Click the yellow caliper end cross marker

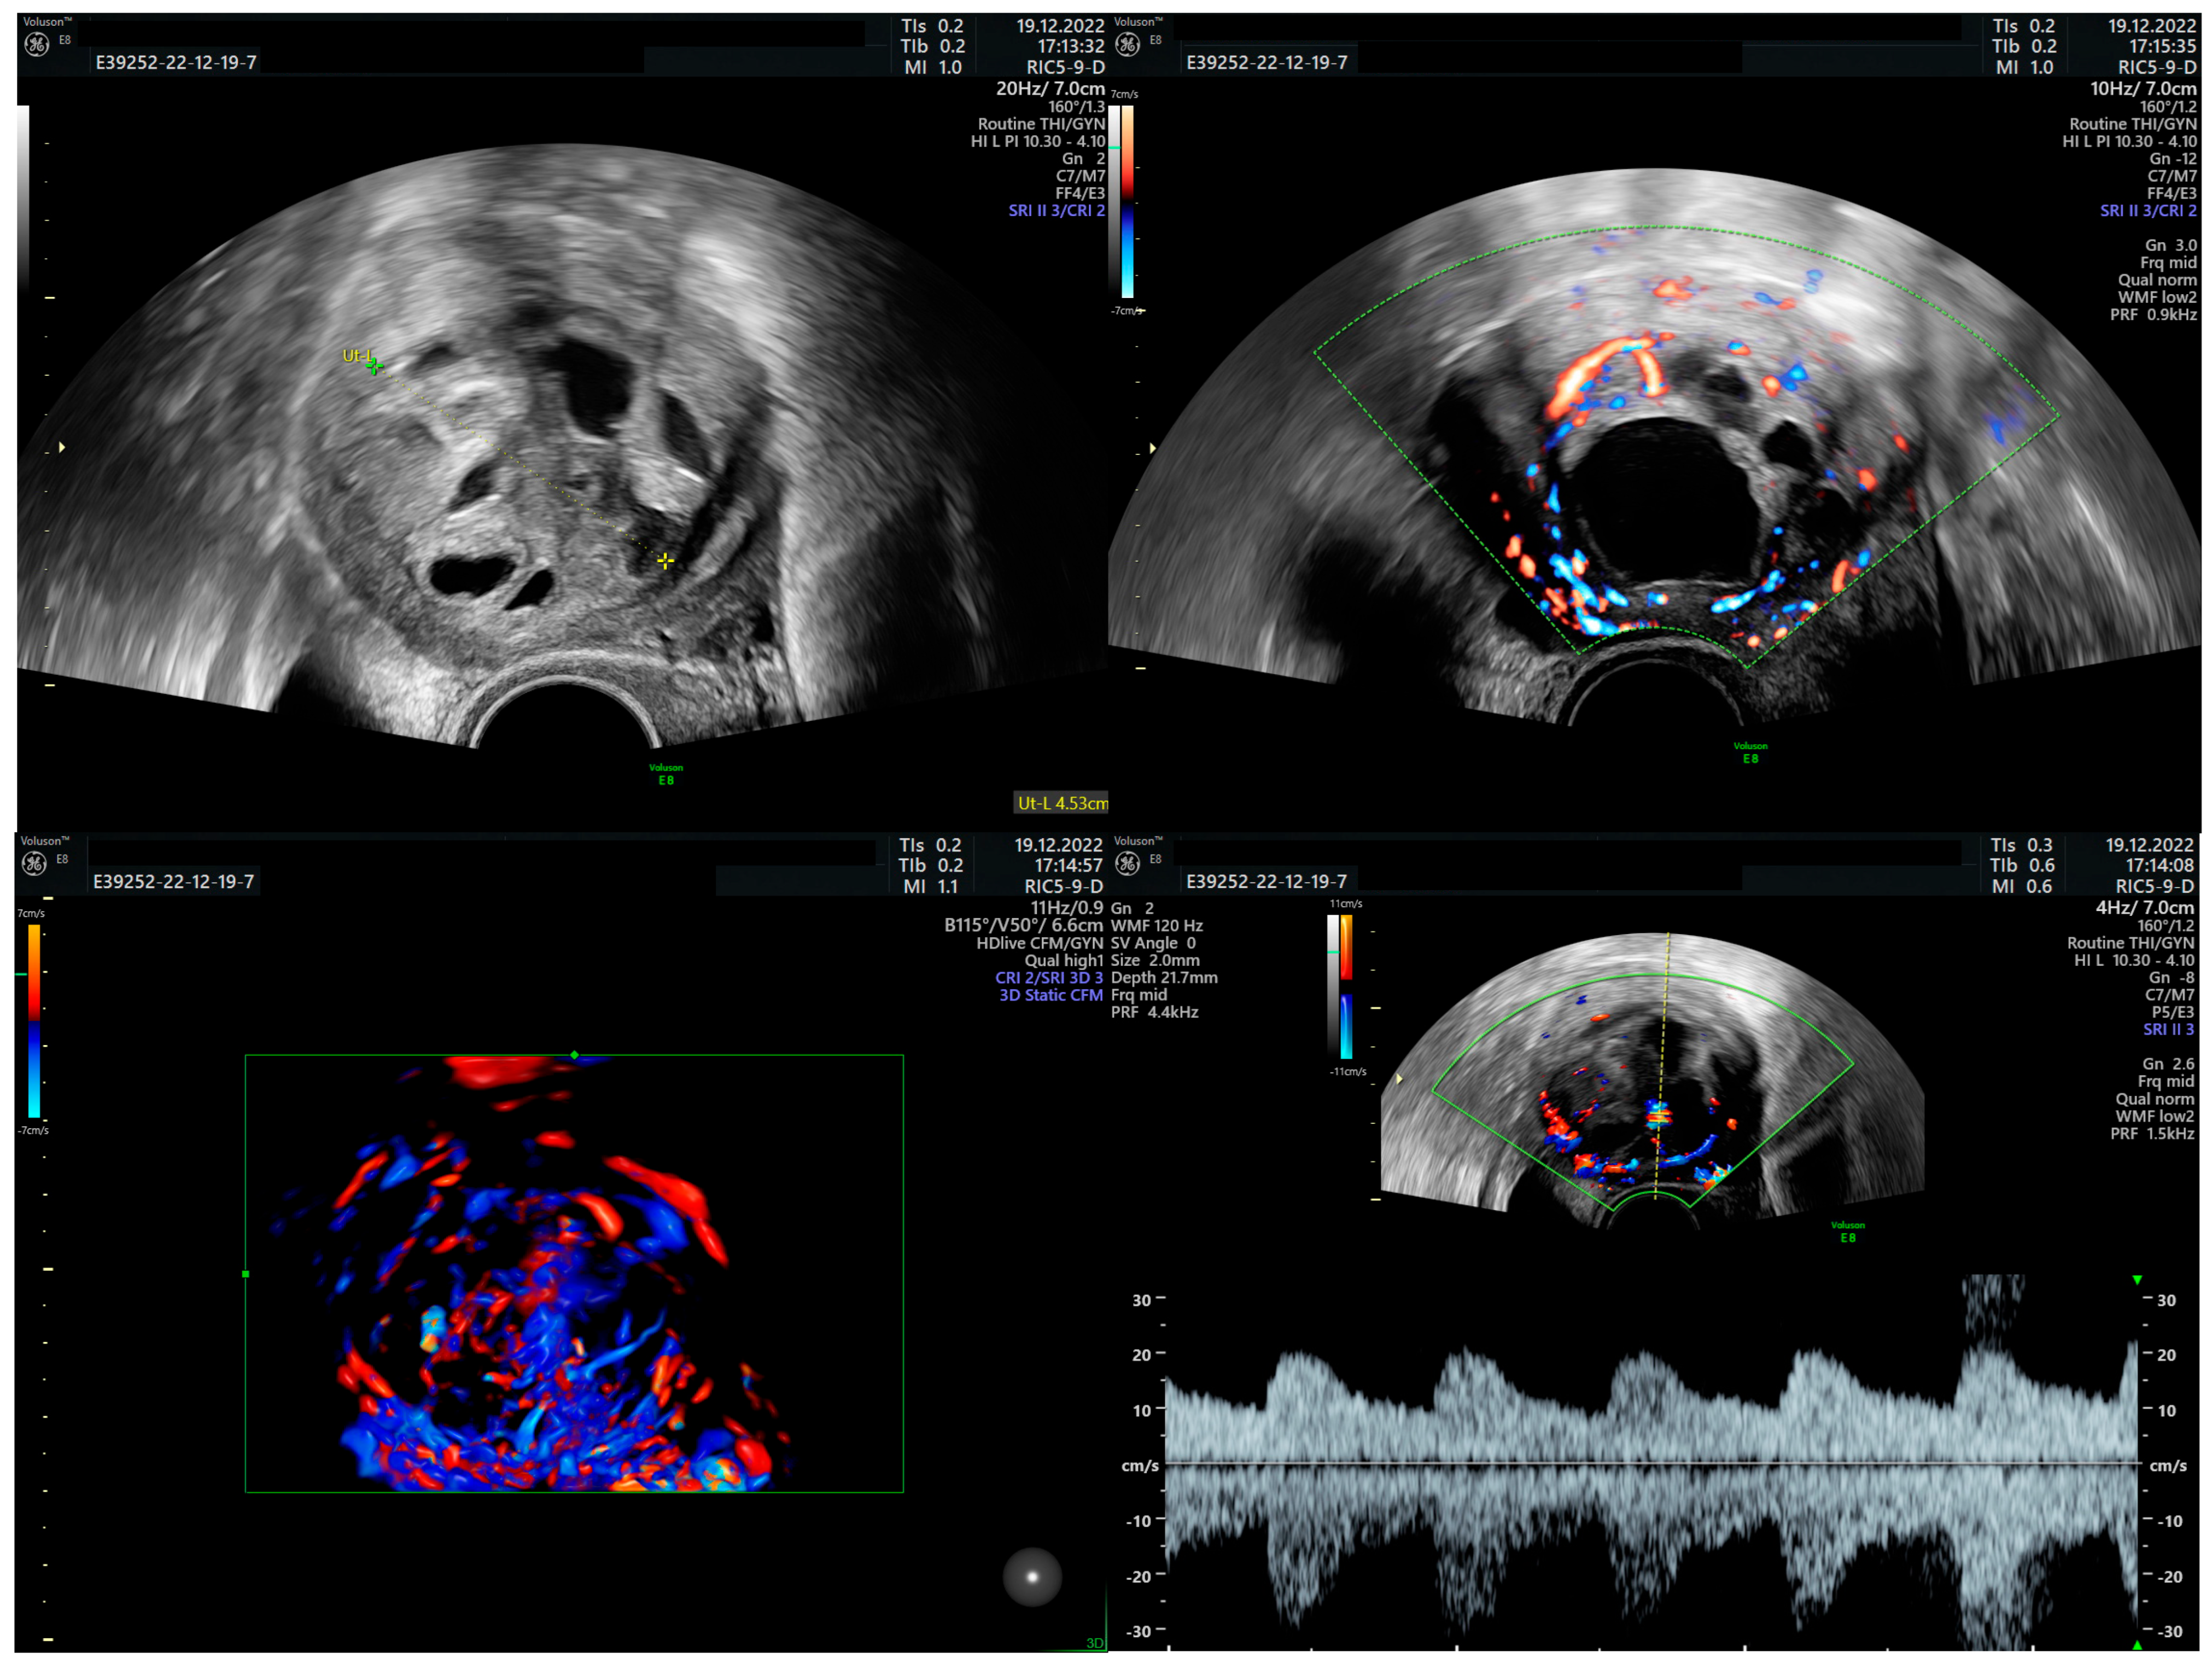665,562
